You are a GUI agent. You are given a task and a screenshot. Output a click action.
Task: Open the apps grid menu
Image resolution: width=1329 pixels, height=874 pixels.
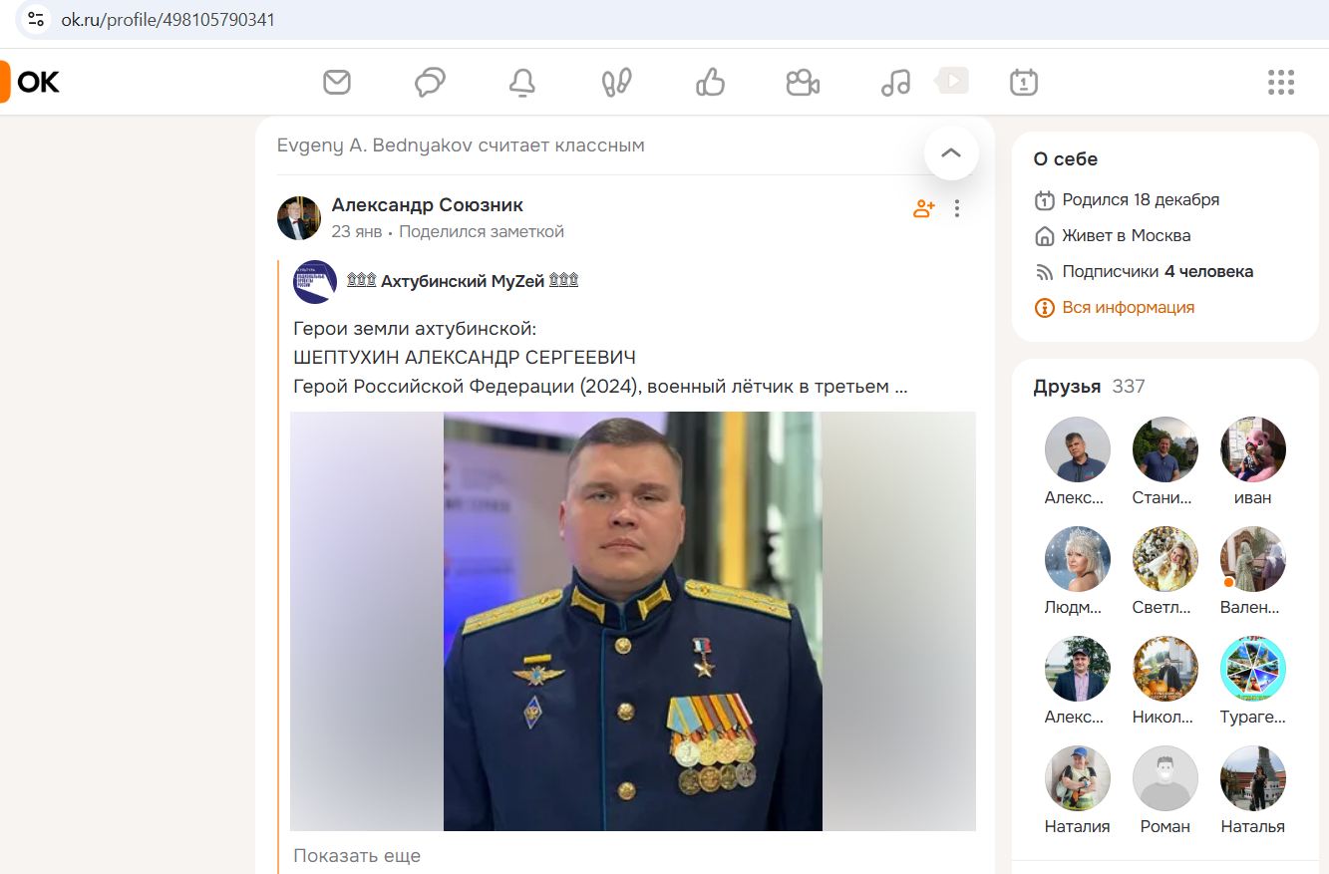click(1280, 83)
